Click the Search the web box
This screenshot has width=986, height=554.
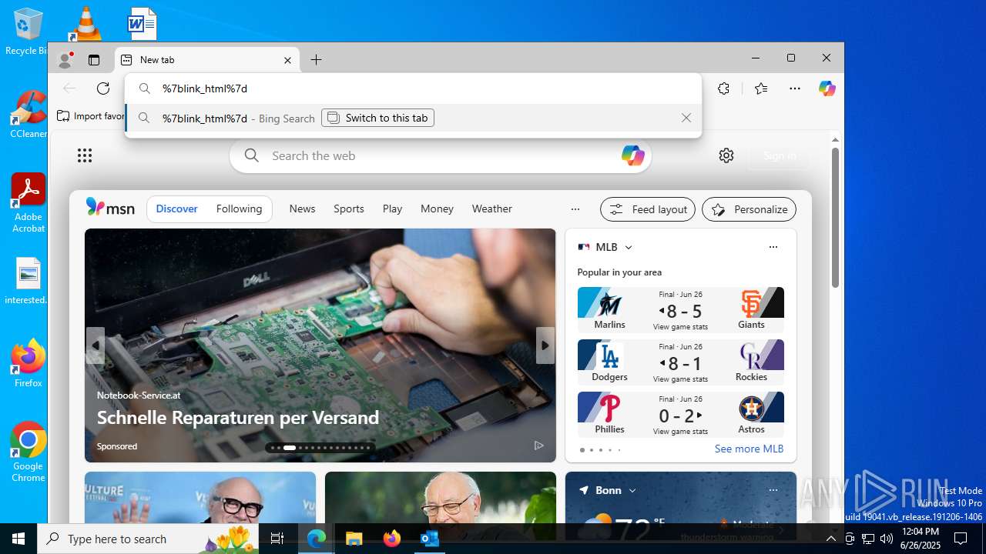[x=441, y=155]
